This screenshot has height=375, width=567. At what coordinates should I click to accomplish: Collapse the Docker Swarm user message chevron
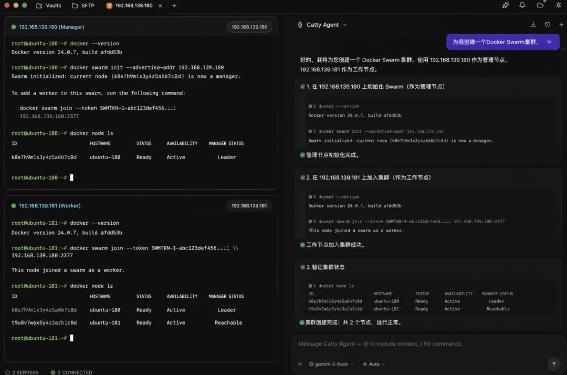click(x=549, y=42)
